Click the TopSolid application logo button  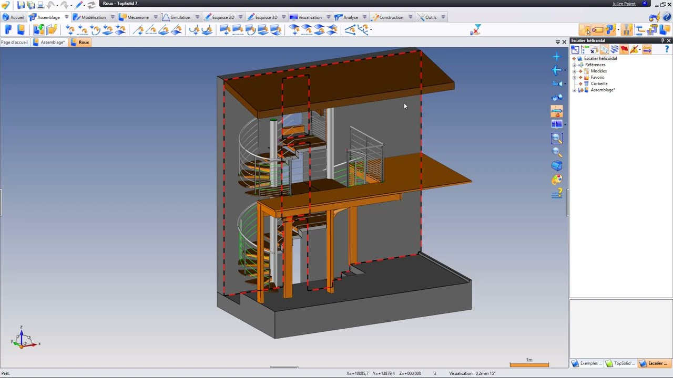point(5,5)
